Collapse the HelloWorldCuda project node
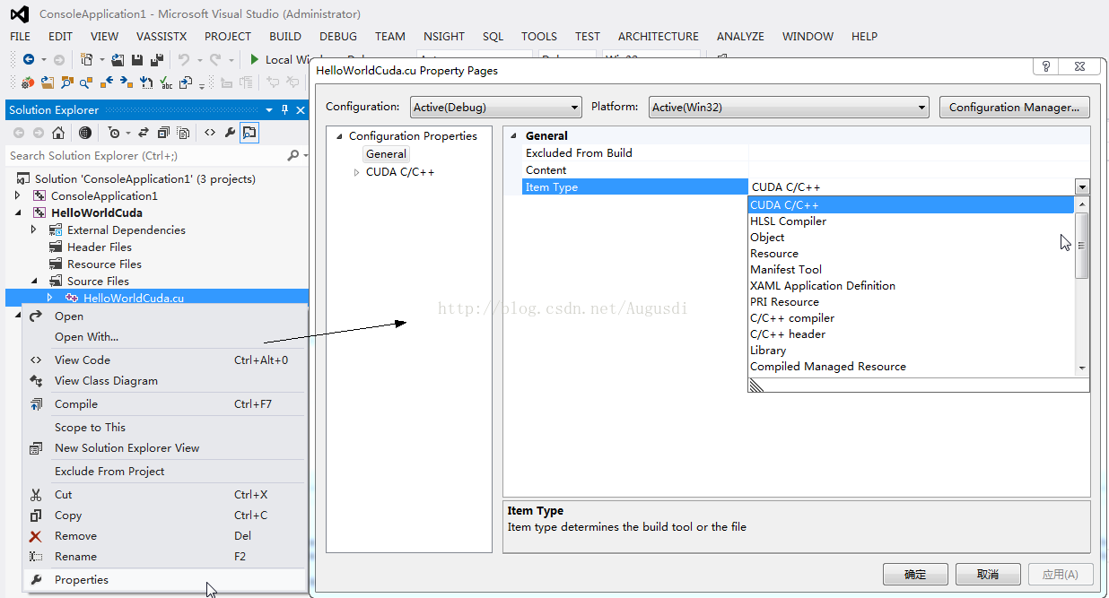 coord(18,212)
